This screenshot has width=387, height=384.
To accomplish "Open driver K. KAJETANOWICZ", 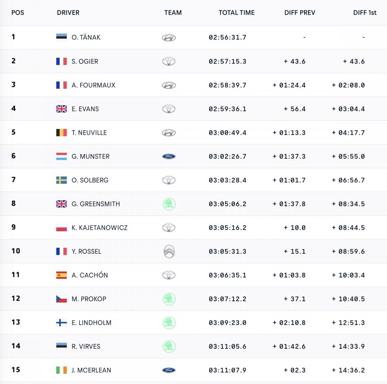I will [x=100, y=228].
